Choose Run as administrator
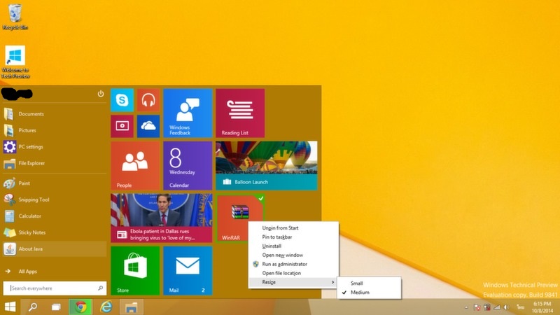 pos(293,264)
